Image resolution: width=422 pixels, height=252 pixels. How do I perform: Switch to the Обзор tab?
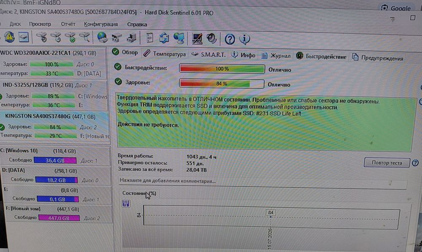click(125, 52)
